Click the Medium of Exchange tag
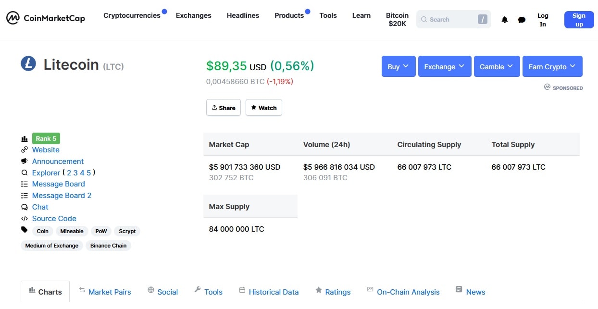 coord(52,246)
